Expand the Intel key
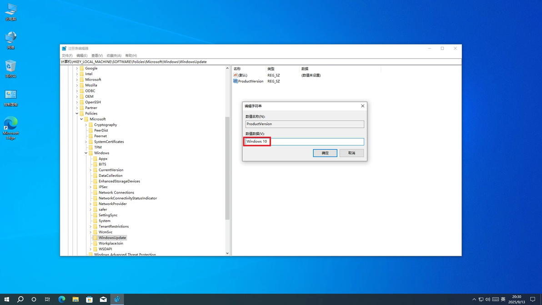 coord(77,74)
